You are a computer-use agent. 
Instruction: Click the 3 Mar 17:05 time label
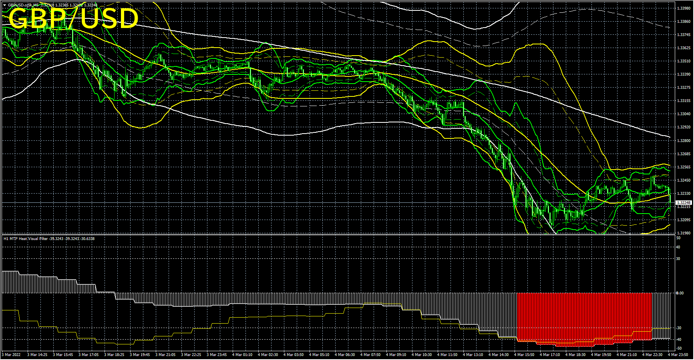click(89, 355)
